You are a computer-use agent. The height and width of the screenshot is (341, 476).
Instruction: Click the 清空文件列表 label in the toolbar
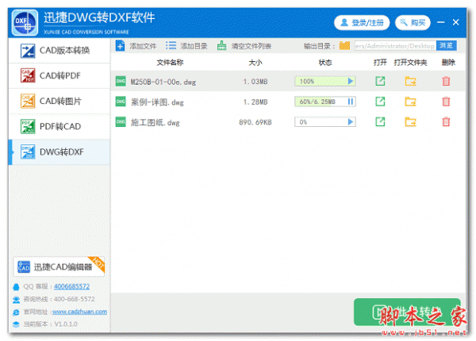(251, 46)
